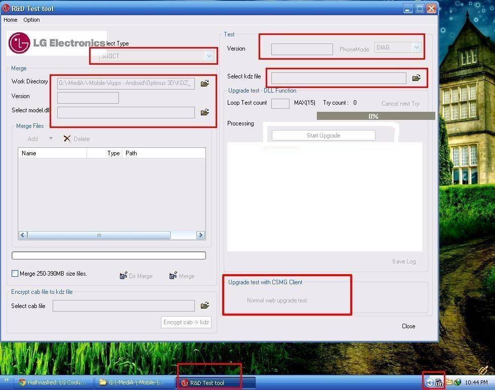Click the Select cab file input field
495x390 pixels.
click(x=123, y=306)
